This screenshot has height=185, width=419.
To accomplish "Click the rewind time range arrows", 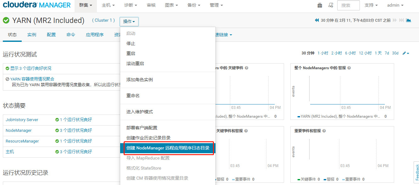I will pyautogui.click(x=317, y=20).
